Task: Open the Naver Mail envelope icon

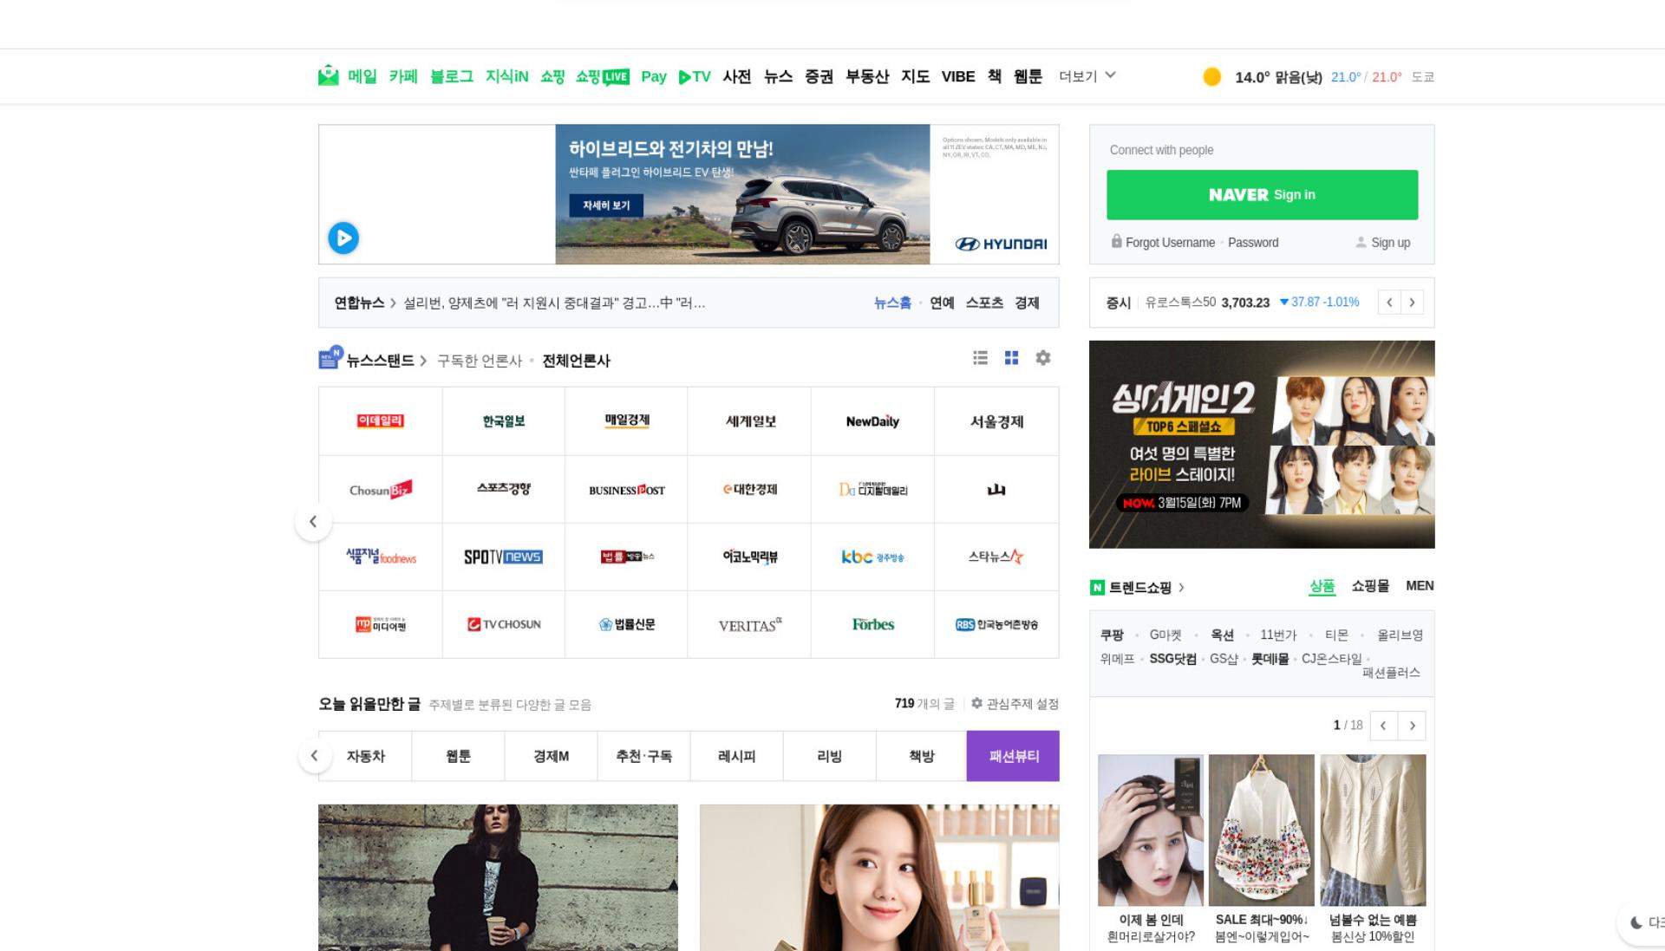Action: point(328,76)
